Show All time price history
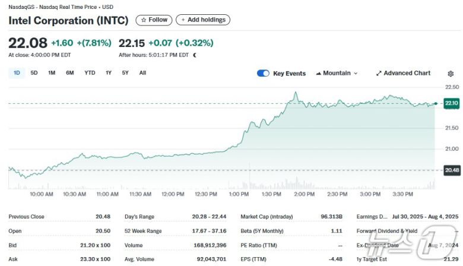 tap(142, 73)
